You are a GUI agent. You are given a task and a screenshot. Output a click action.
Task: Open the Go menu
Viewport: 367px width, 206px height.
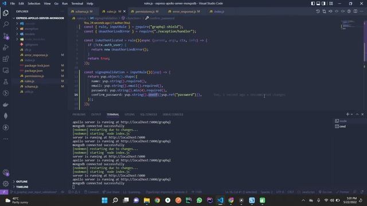(x=56, y=3)
